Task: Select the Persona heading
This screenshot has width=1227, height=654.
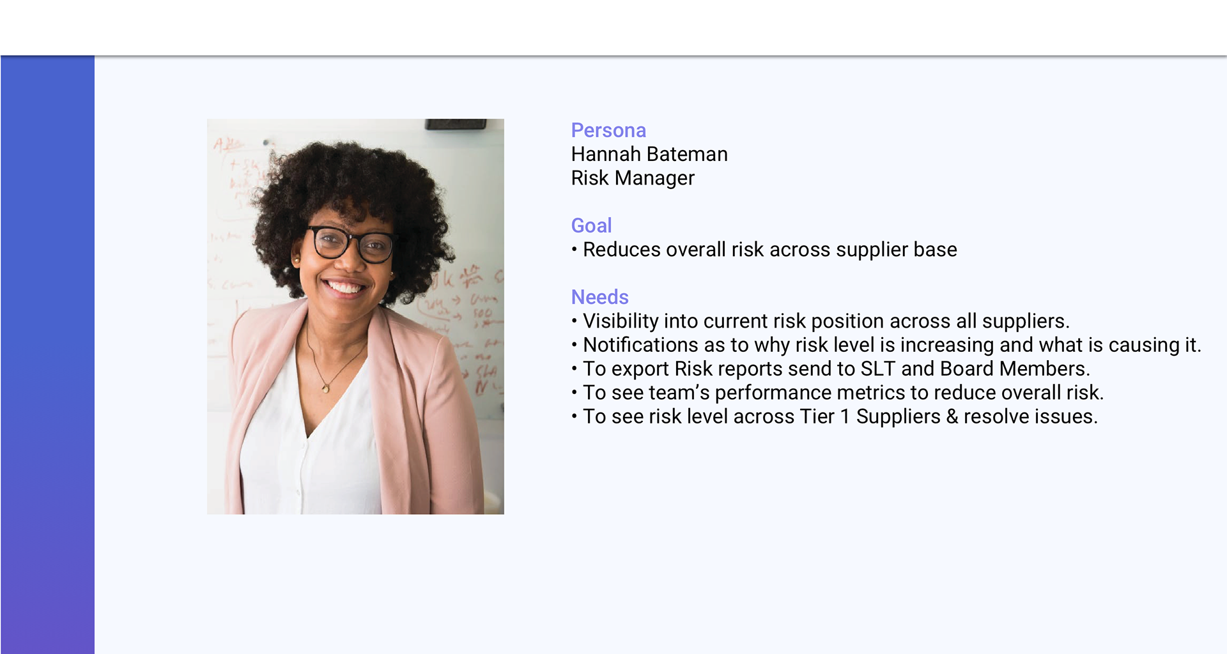Action: [608, 130]
